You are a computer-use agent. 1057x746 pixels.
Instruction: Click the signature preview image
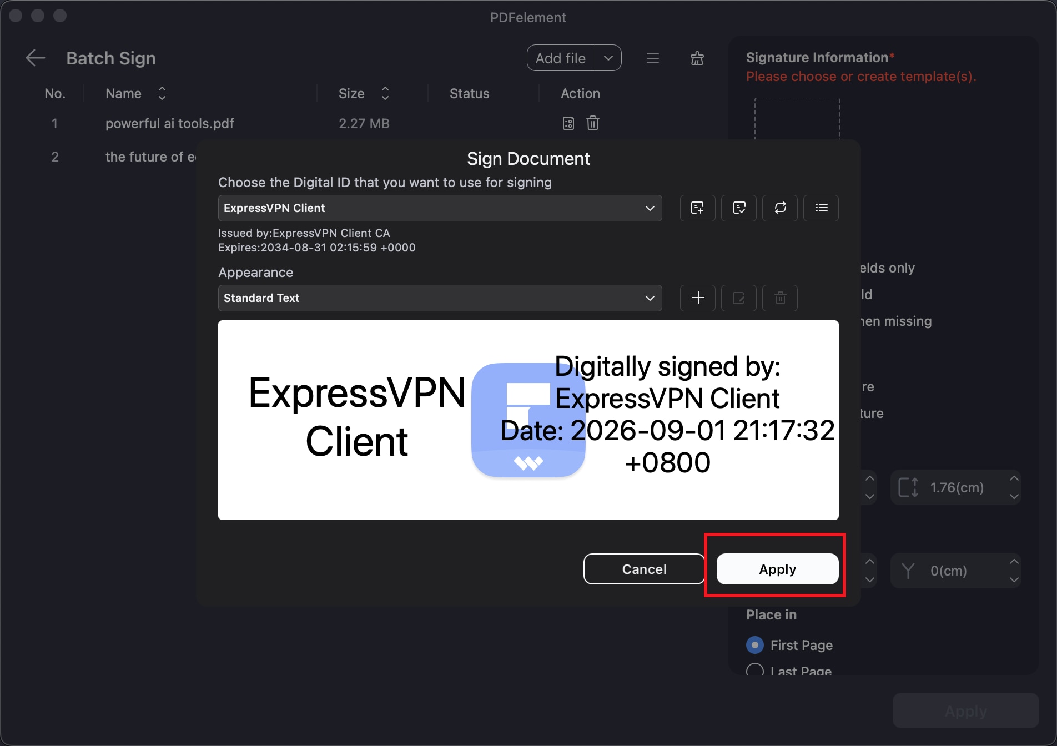[528, 420]
